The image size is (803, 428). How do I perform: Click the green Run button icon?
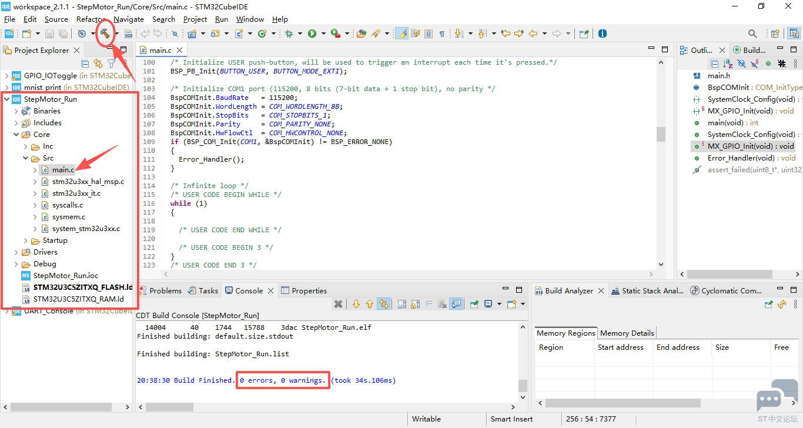312,34
